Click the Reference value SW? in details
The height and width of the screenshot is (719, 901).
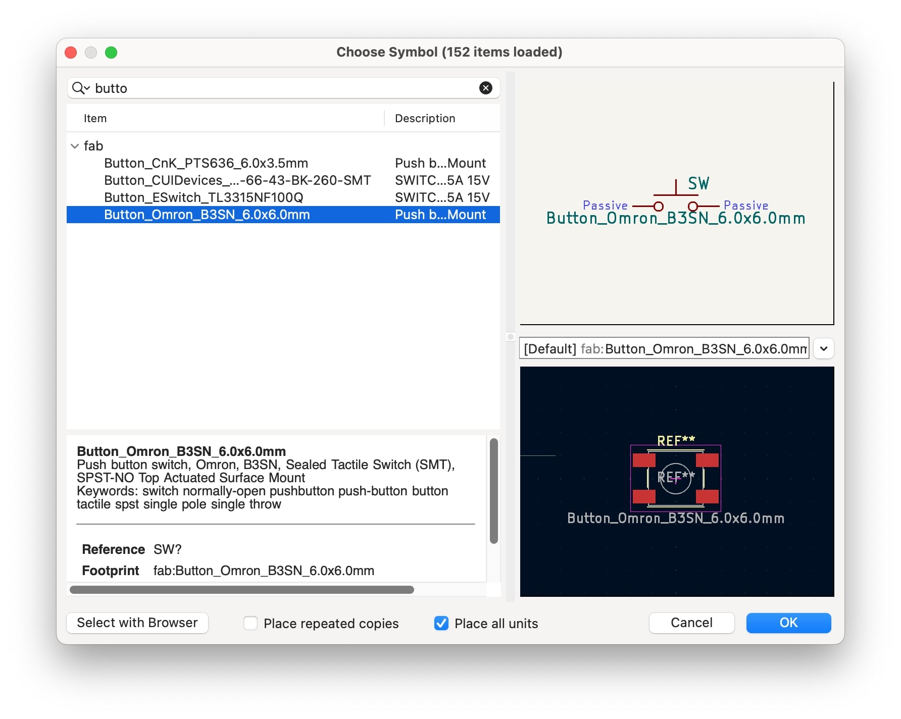pyautogui.click(x=167, y=549)
